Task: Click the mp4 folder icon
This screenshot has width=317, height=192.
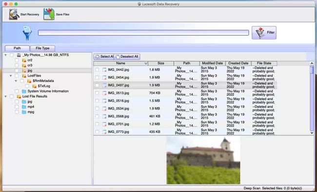Action: coord(24,107)
